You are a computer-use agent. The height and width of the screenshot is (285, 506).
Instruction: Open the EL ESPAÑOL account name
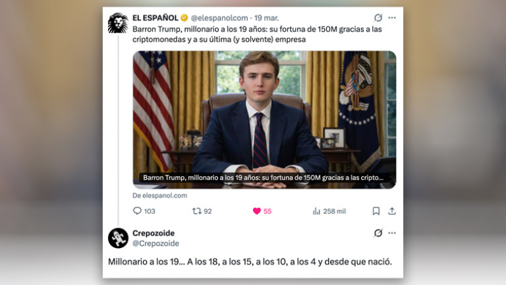(x=155, y=18)
